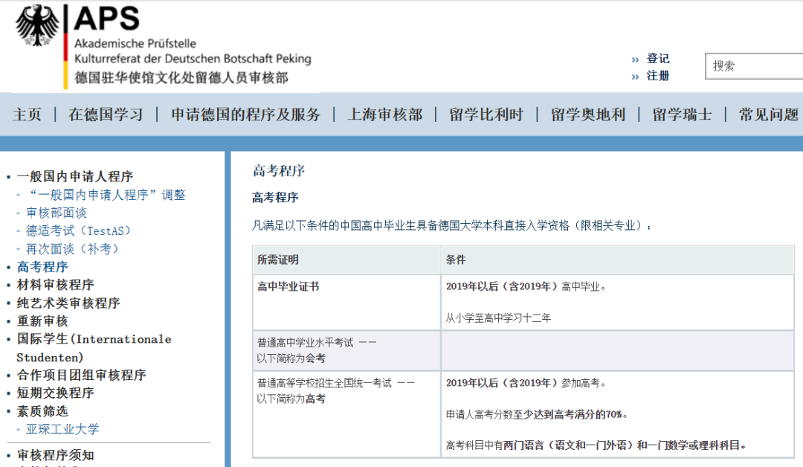Image resolution: width=803 pixels, height=467 pixels.
Task: Open the 留学比利时 menu item
Action: [486, 115]
